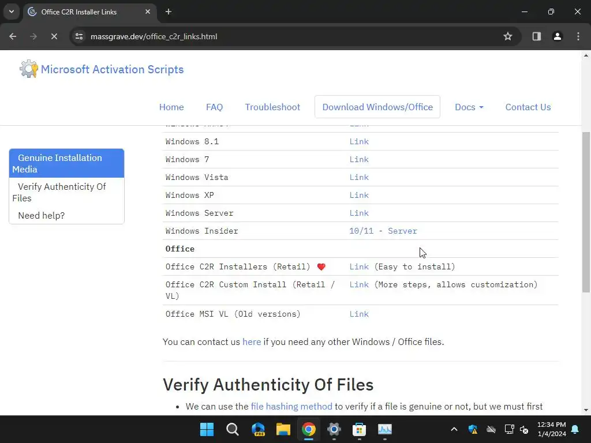The image size is (591, 443).
Task: Open a new tab with the plus button
Action: (169, 12)
